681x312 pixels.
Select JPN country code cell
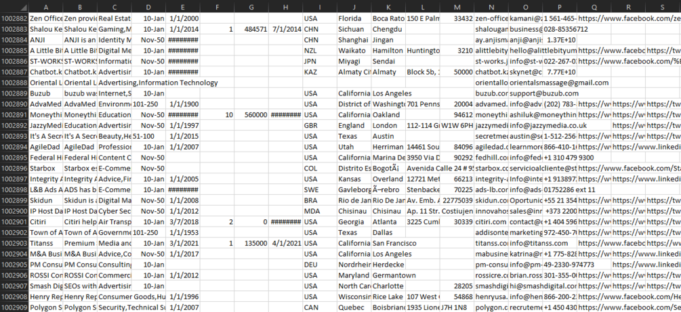[320, 62]
